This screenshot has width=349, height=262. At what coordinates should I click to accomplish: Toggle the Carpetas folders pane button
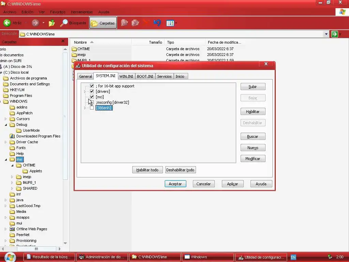tap(103, 23)
